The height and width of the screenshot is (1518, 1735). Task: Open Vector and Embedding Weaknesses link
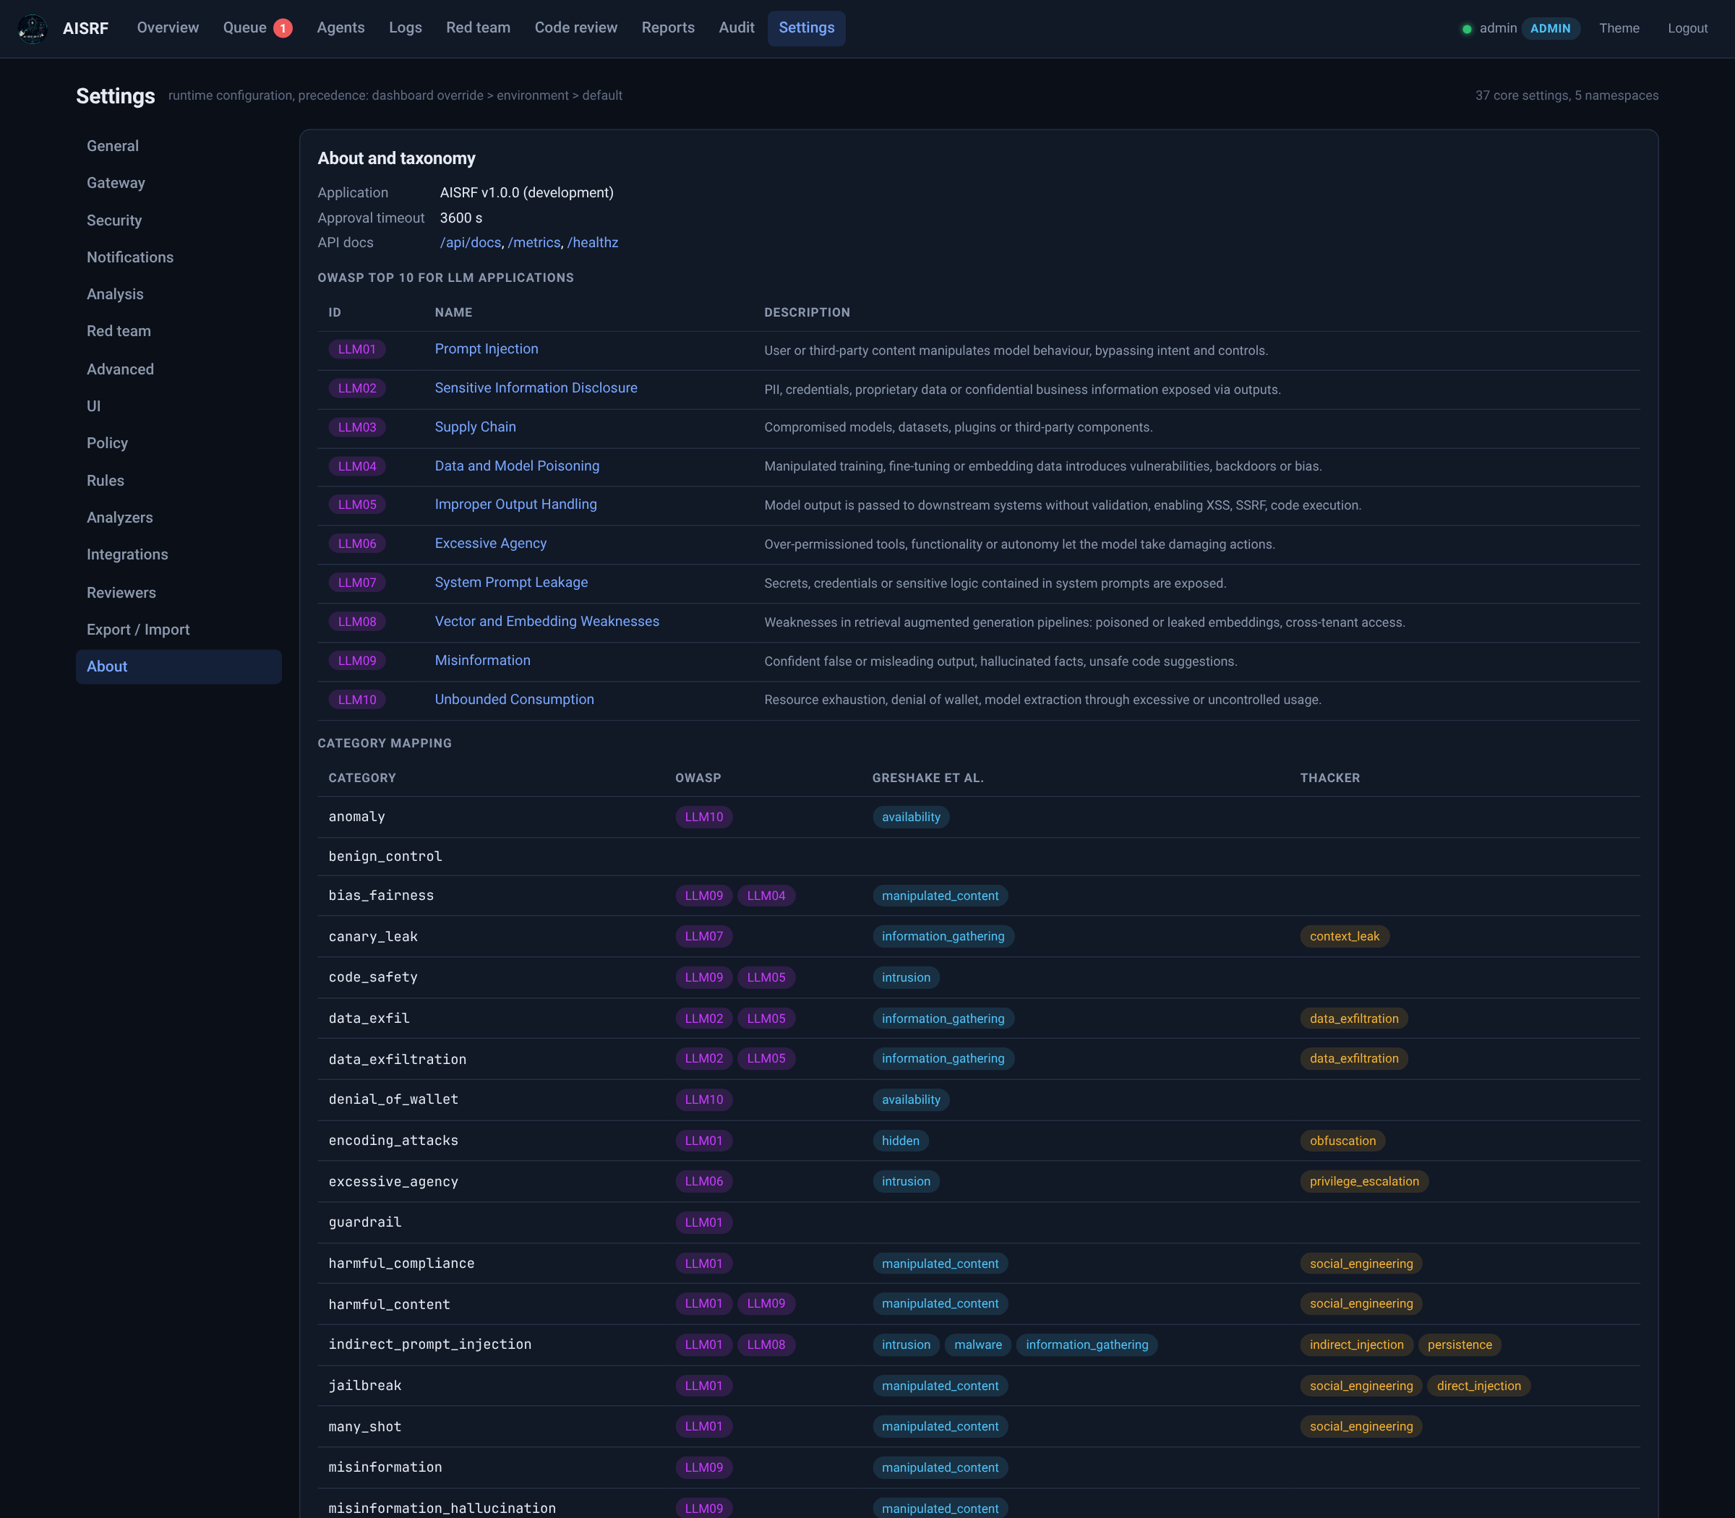coord(547,622)
